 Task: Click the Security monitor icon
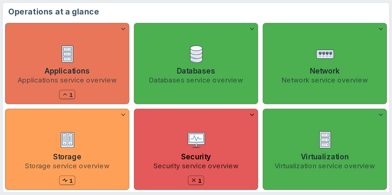(x=196, y=140)
